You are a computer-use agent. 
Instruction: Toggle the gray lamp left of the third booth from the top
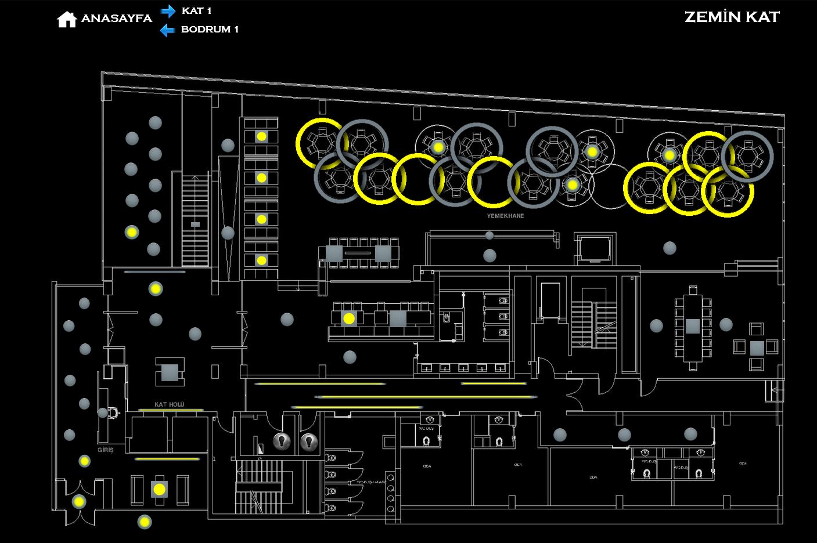pos(228,233)
